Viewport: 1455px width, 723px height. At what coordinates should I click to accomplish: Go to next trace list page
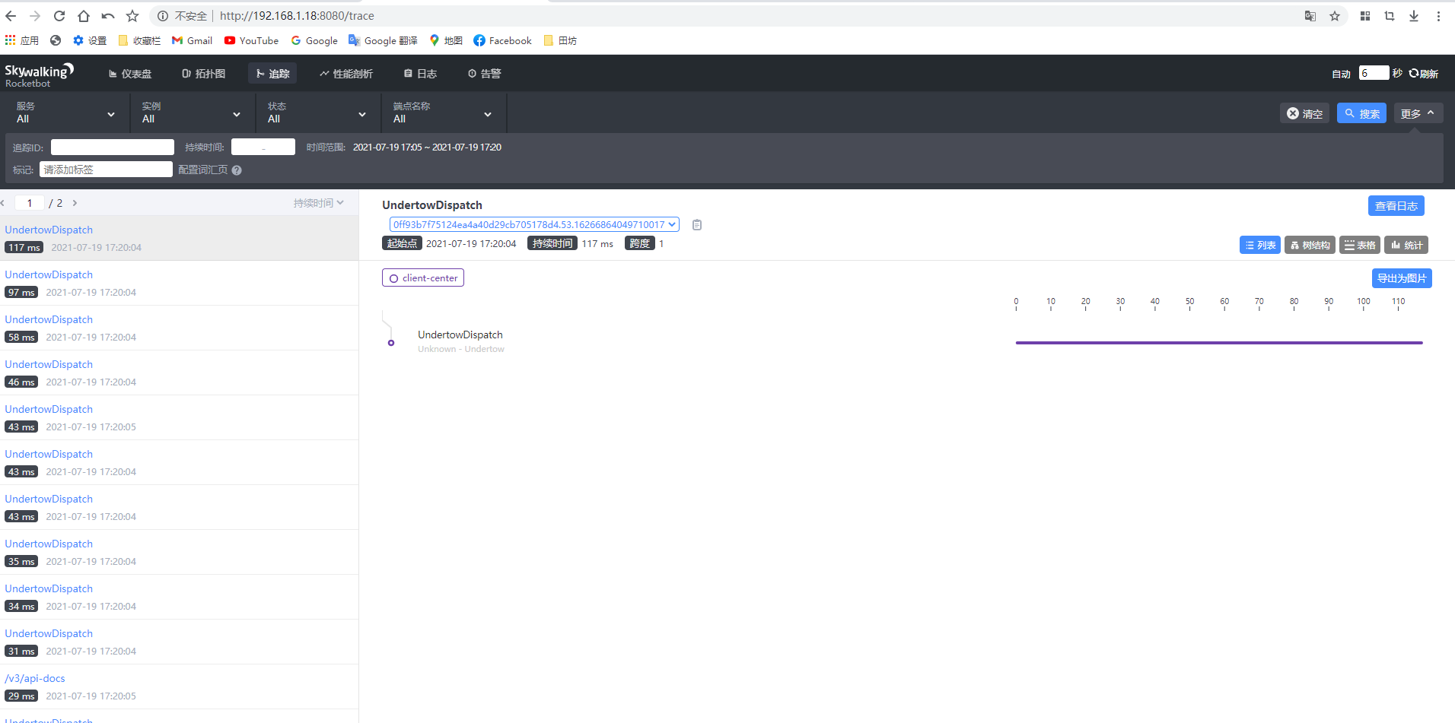(x=75, y=203)
